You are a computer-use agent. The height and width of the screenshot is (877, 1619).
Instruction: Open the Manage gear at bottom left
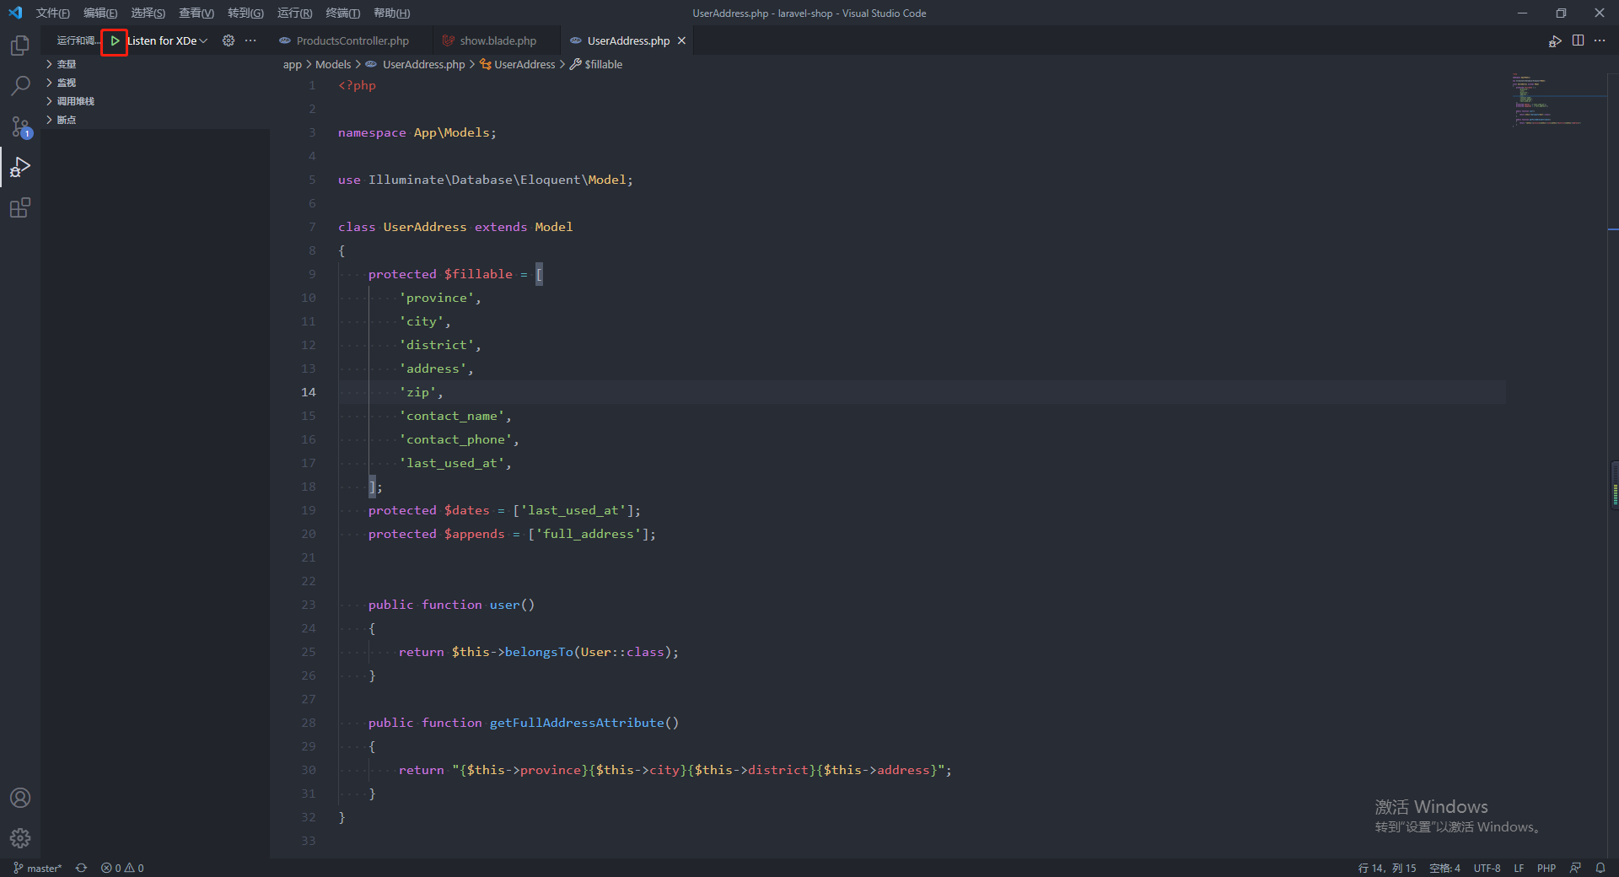20,838
